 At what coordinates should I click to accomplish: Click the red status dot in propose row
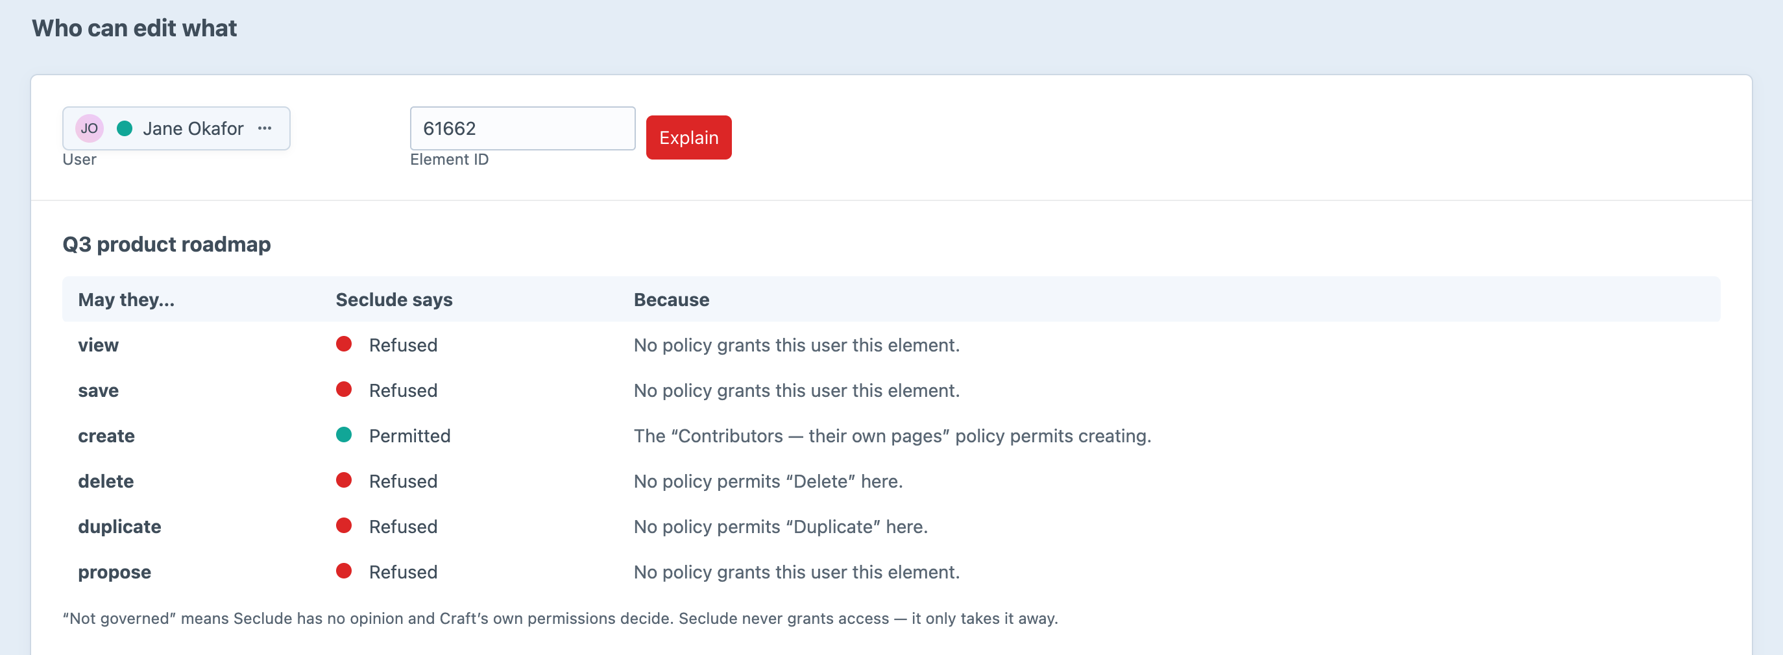coord(344,571)
